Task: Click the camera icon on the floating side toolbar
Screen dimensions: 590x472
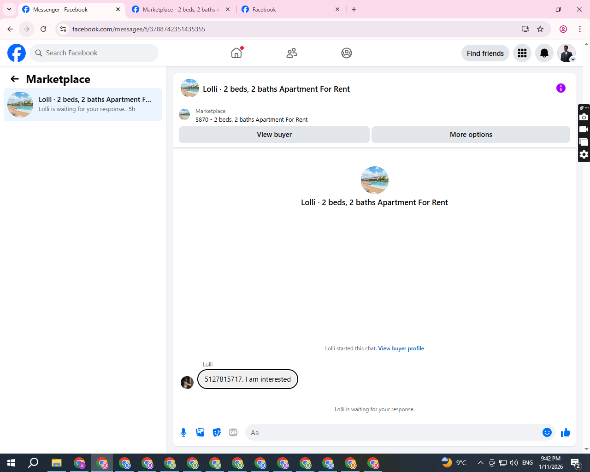Action: click(584, 117)
